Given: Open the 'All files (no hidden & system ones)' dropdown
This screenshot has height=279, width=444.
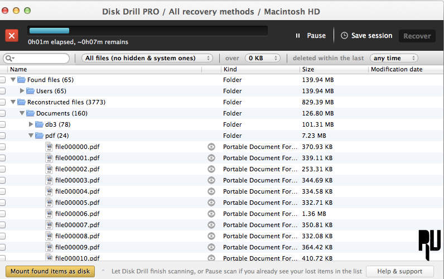Looking at the screenshot, I should tap(147, 58).
